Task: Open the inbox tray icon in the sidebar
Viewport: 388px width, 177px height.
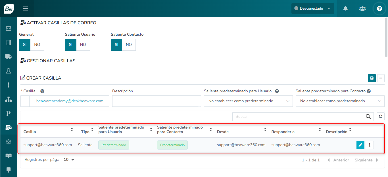Action: coord(9,28)
